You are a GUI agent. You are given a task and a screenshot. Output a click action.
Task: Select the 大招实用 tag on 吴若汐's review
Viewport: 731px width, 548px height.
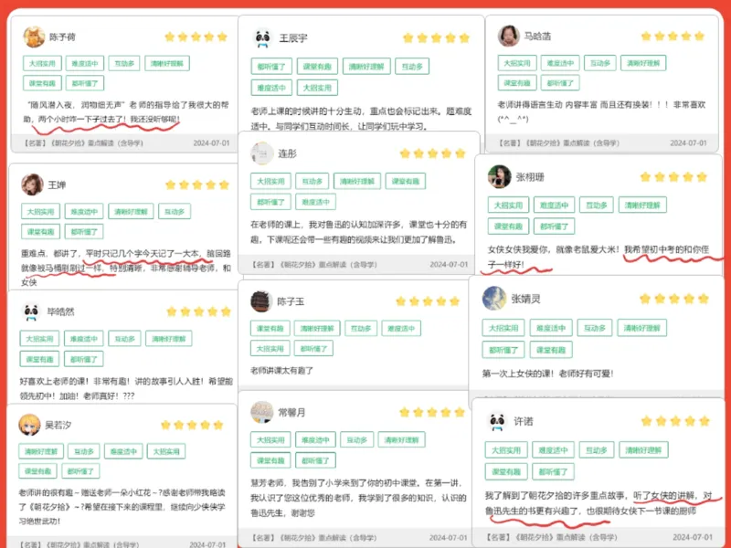coord(166,451)
